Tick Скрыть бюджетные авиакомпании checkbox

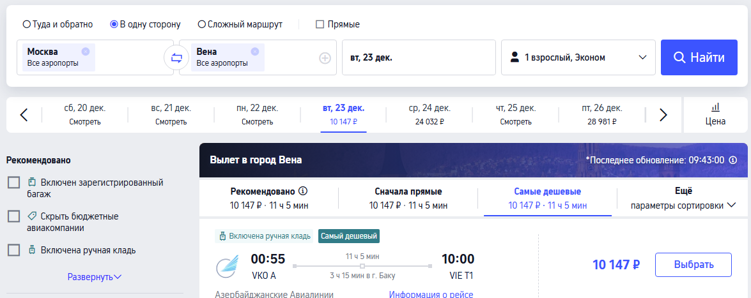click(x=14, y=216)
